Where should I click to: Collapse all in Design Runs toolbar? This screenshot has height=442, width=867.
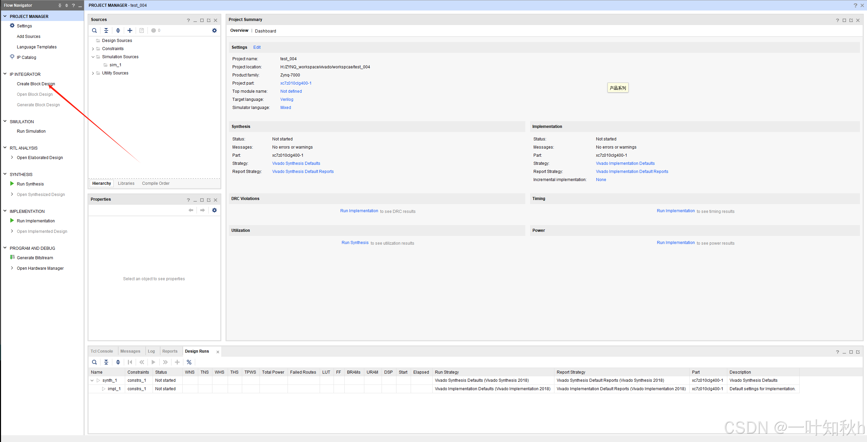click(x=106, y=362)
